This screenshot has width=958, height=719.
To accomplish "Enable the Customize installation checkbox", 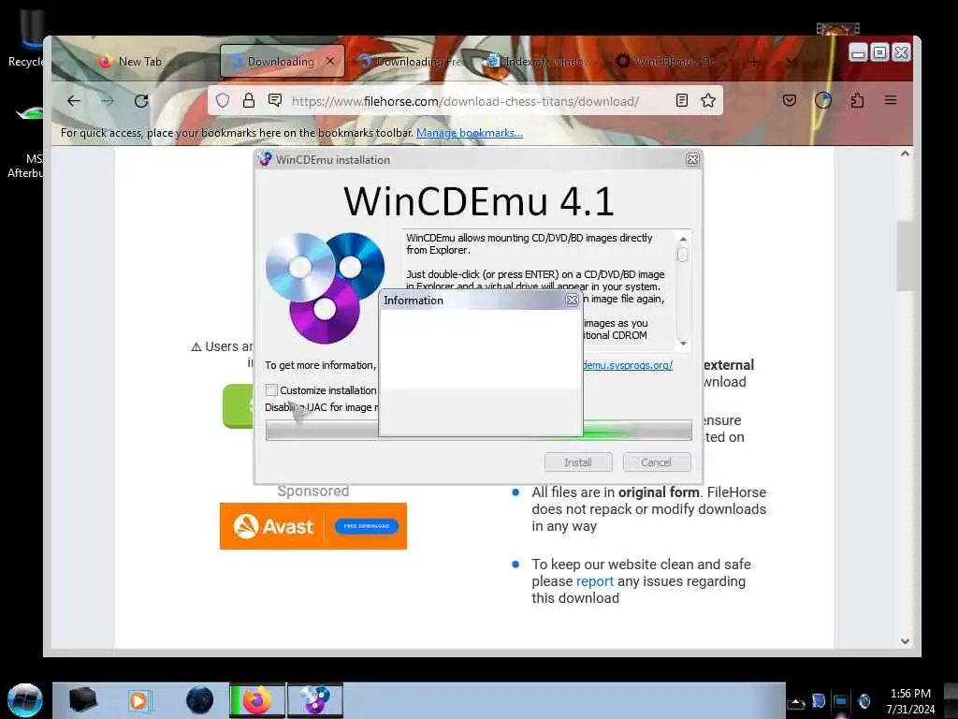I will 272,390.
